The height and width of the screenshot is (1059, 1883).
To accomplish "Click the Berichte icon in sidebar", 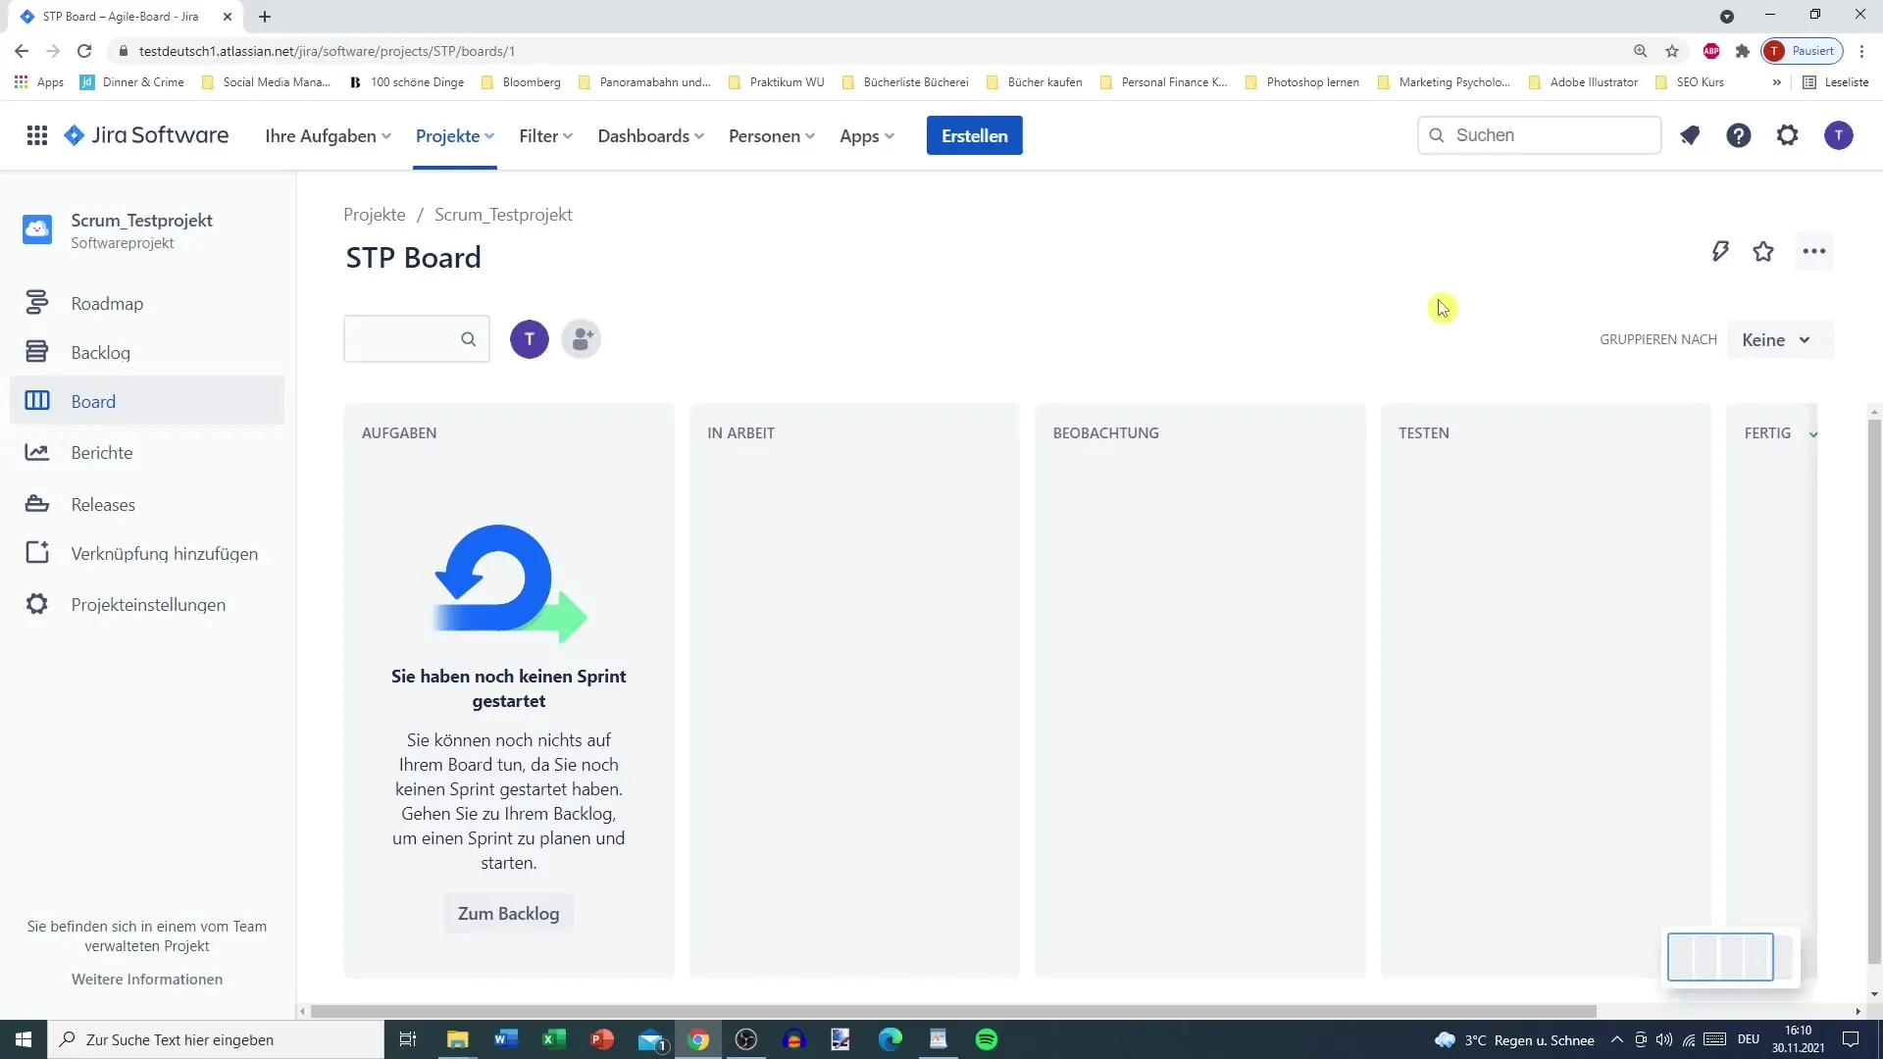I will point(35,453).
